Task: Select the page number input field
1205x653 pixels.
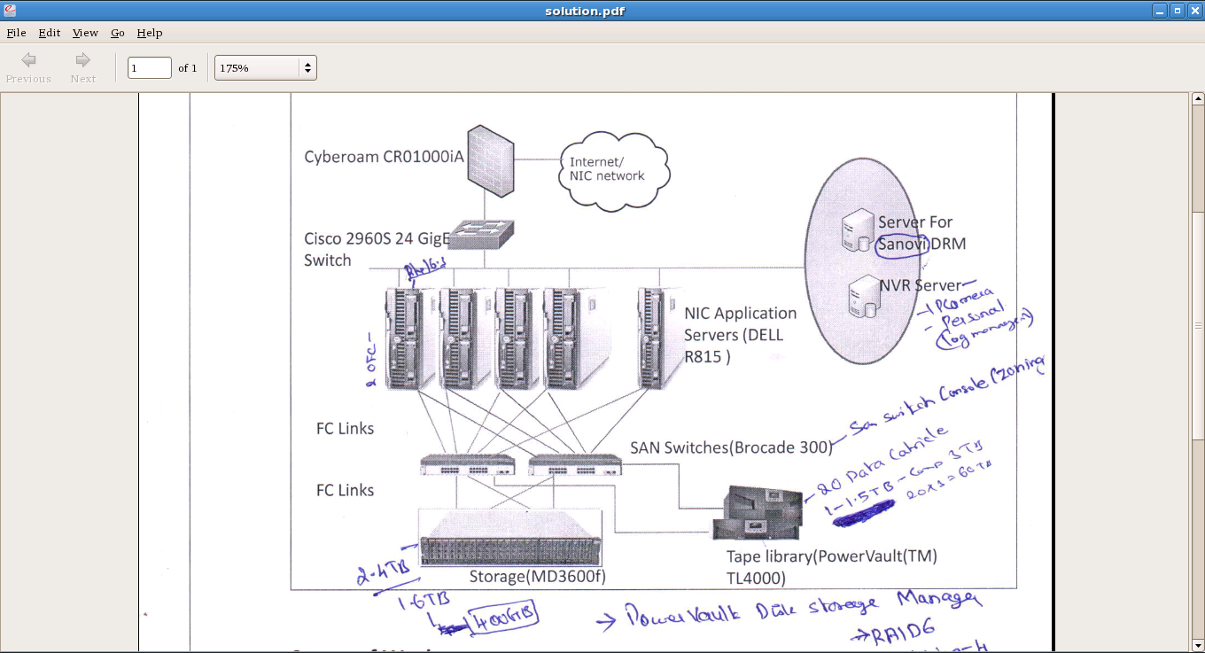Action: (x=149, y=67)
